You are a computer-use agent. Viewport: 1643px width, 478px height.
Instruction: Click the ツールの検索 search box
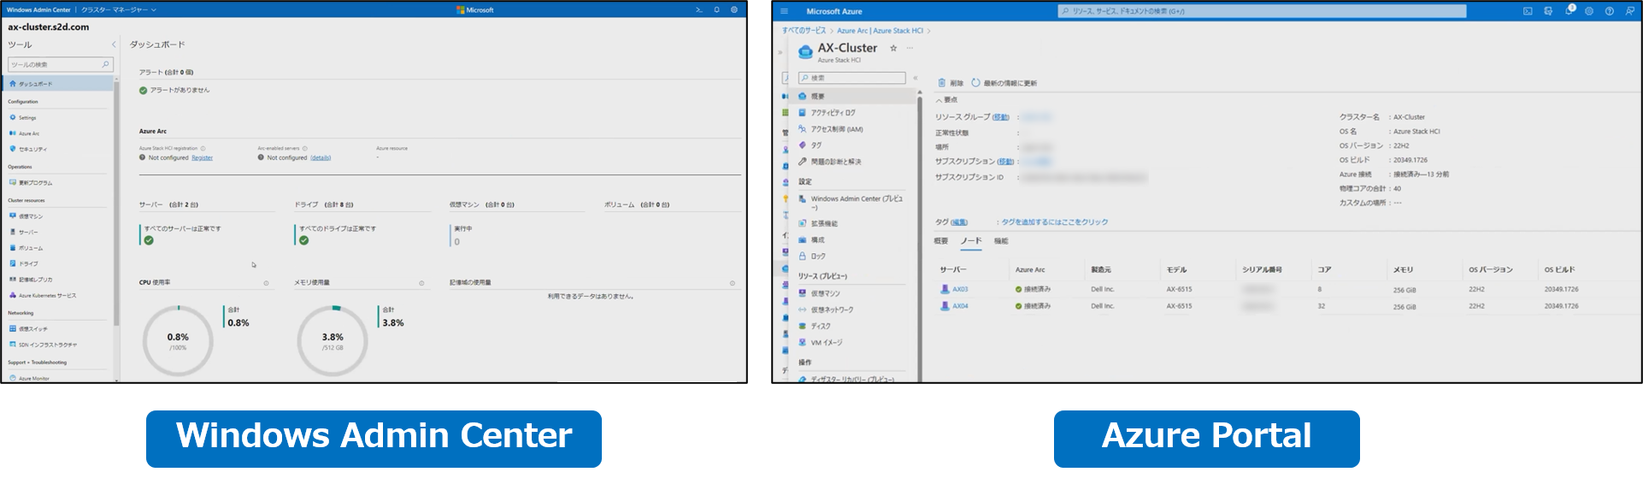pyautogui.click(x=60, y=64)
